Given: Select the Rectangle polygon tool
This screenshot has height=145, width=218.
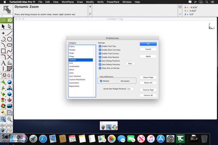Looking at the screenshot, I should pos(3,51).
